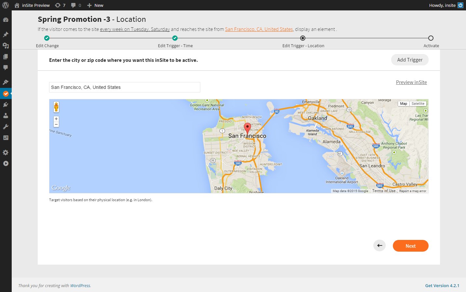This screenshot has width=466, height=292.
Task: Open the WordPress Dashboard sidebar icon
Action: point(6,20)
